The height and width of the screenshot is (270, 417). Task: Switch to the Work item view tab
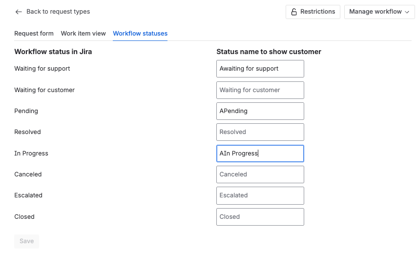[x=83, y=34]
